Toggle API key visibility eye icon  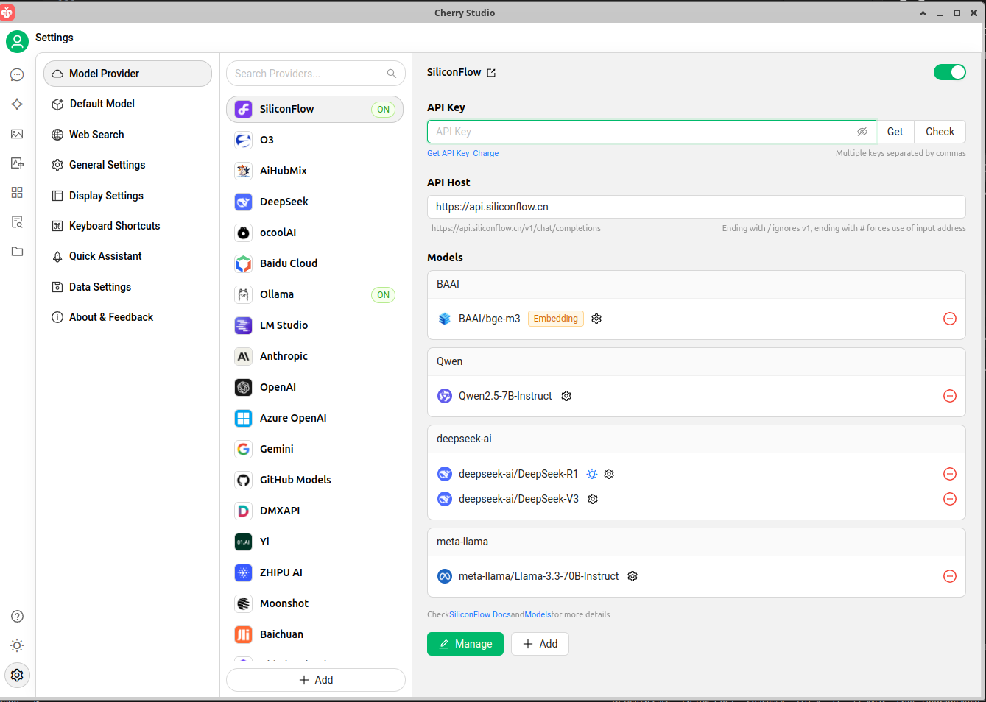click(x=862, y=132)
